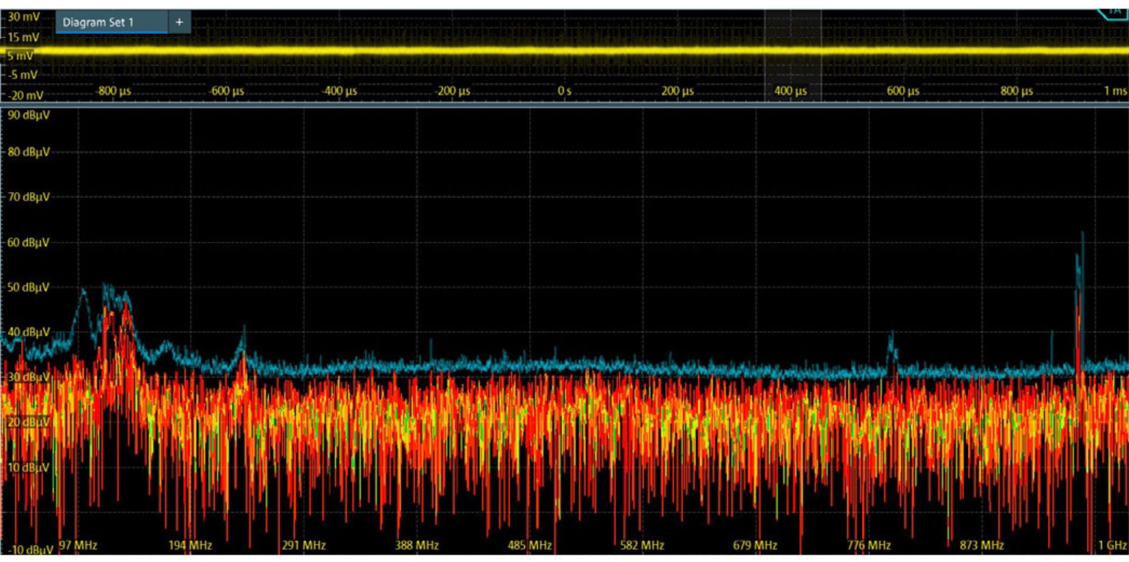Click the divider bar between the two diagrams
Viewport: 1129px width, 562px height.
click(x=564, y=105)
